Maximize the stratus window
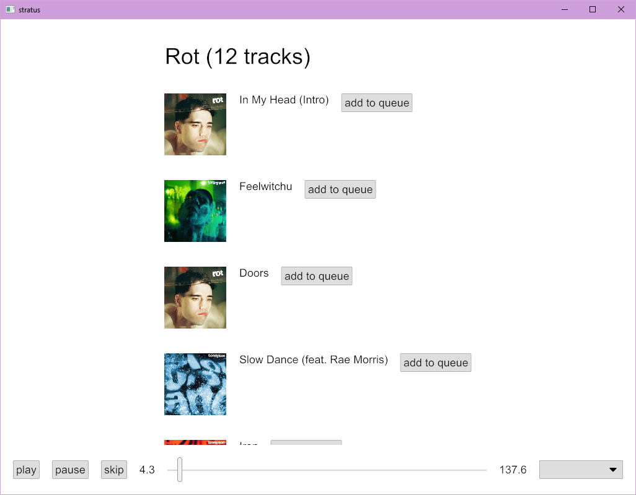The height and width of the screenshot is (495, 636). tap(593, 9)
